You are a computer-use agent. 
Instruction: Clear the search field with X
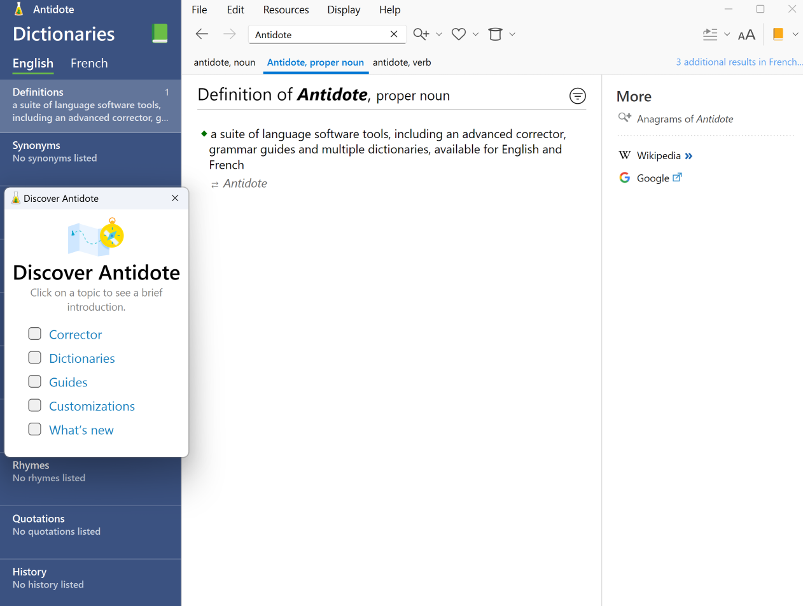point(394,34)
